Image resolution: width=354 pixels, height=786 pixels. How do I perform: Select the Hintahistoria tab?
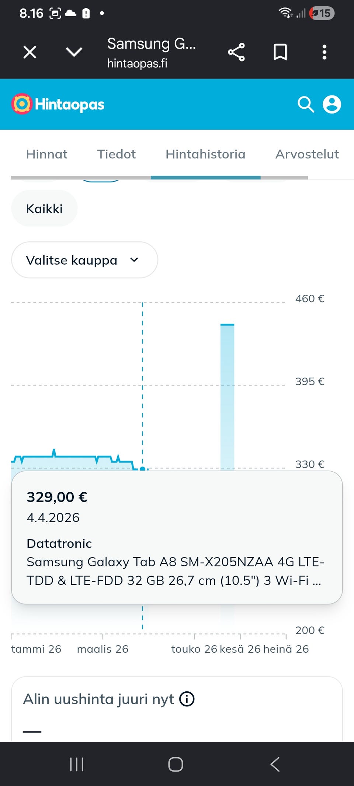point(205,154)
